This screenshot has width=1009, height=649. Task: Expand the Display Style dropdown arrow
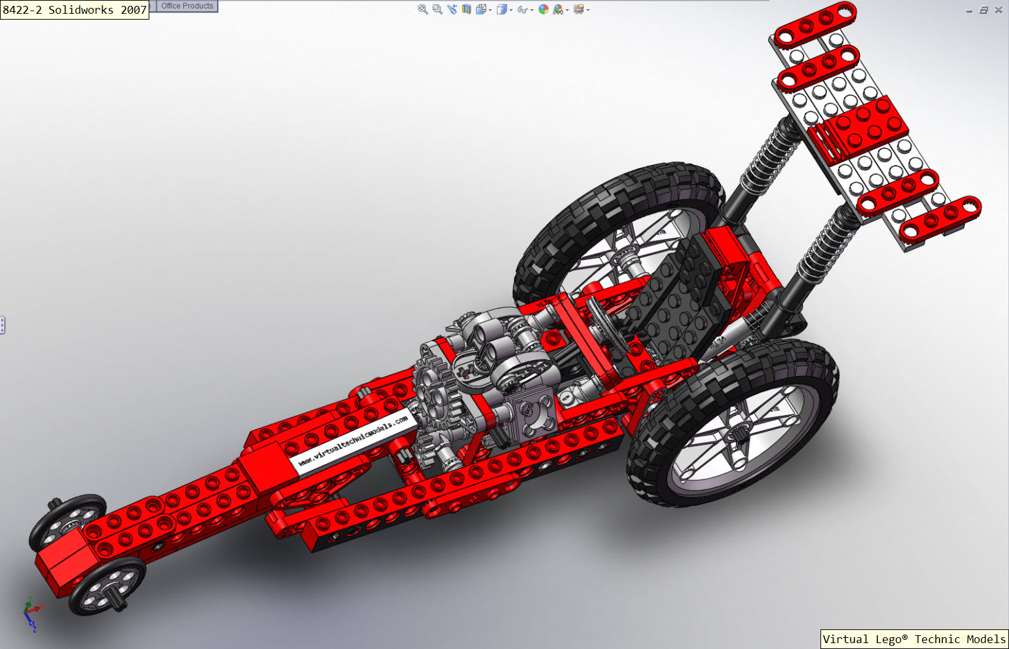tap(511, 10)
